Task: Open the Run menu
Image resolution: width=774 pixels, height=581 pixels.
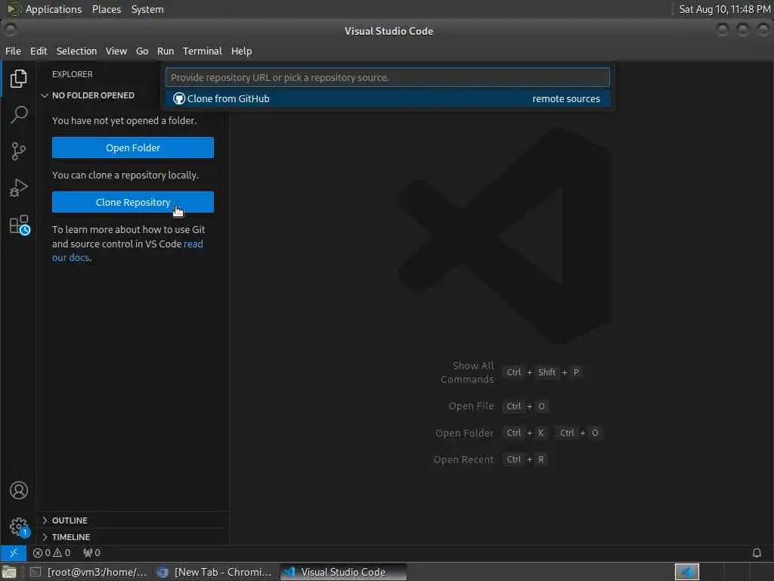Action: 166,51
